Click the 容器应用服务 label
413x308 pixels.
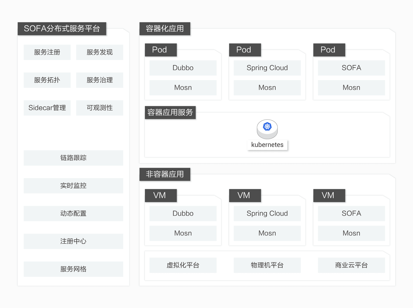(170, 112)
